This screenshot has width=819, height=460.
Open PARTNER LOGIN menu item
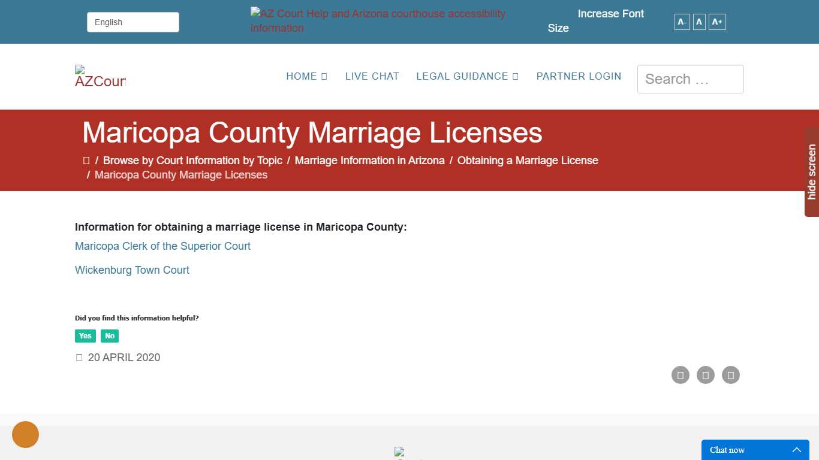point(579,76)
